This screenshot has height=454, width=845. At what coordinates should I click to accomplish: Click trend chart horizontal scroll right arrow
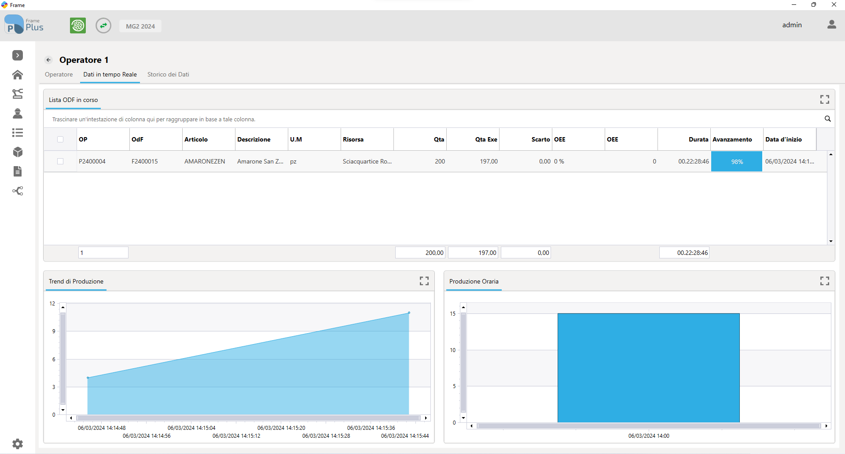[426, 418]
